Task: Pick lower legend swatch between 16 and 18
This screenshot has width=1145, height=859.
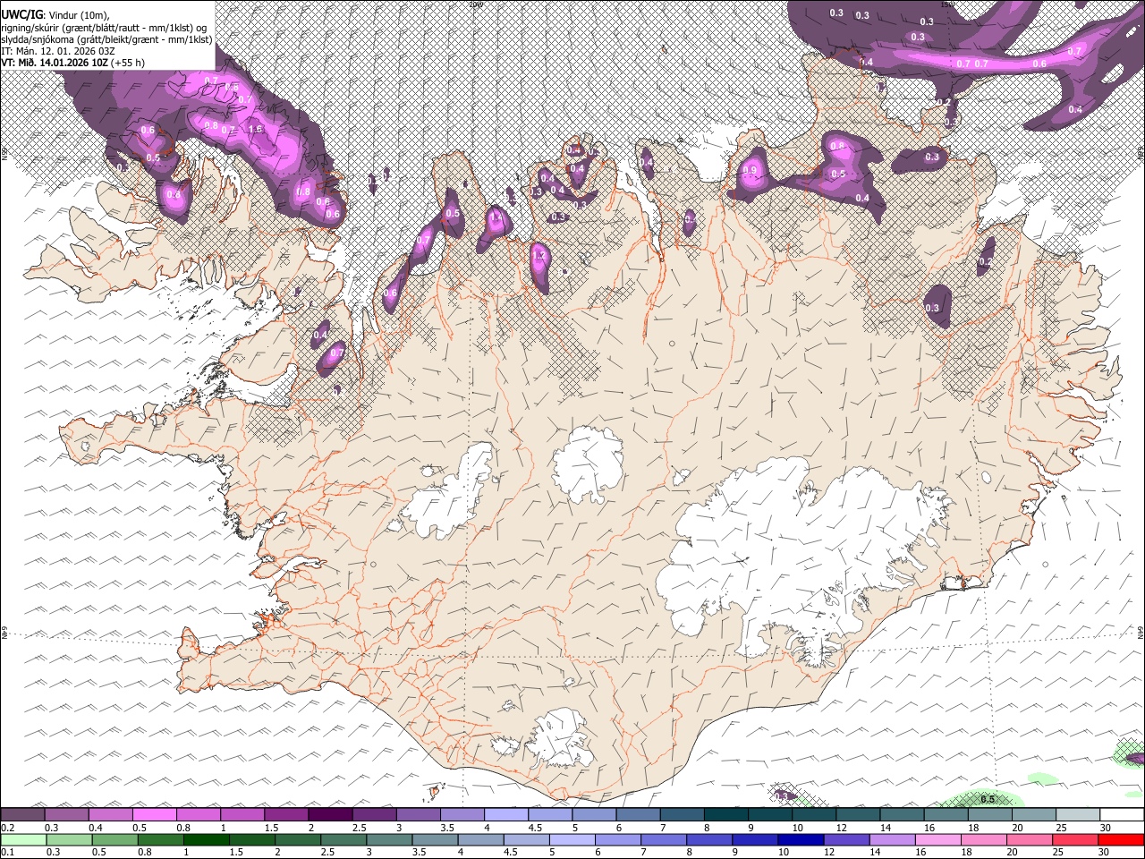Action: click(937, 839)
